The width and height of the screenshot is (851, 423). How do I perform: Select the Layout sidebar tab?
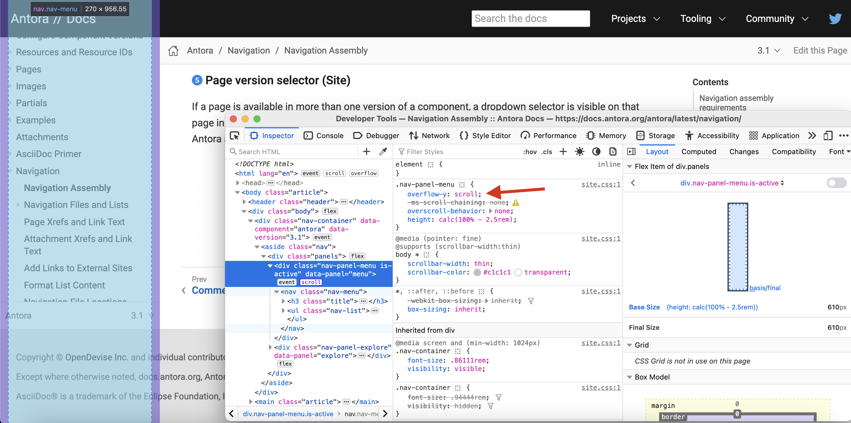point(657,152)
